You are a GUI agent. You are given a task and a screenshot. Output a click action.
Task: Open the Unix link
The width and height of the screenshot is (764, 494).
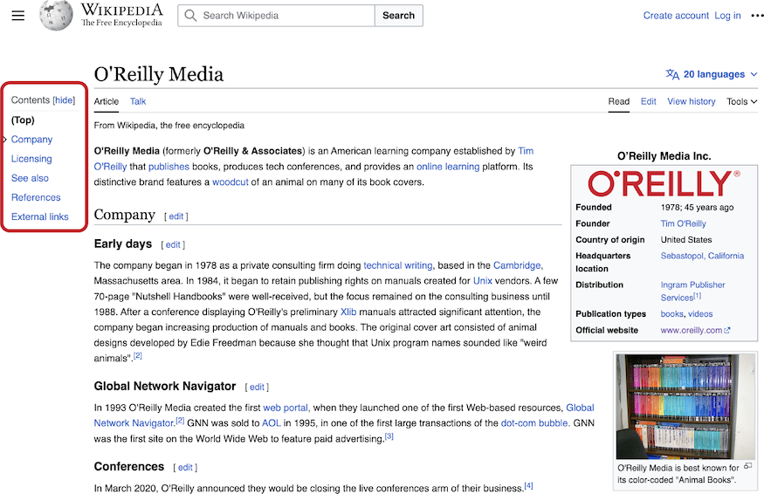click(482, 281)
